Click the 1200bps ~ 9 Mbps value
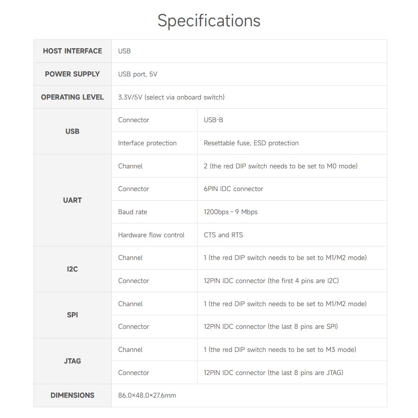Image resolution: width=418 pixels, height=418 pixels. (230, 212)
